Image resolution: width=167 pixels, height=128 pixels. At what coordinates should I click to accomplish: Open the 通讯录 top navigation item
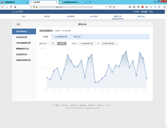point(47,17)
